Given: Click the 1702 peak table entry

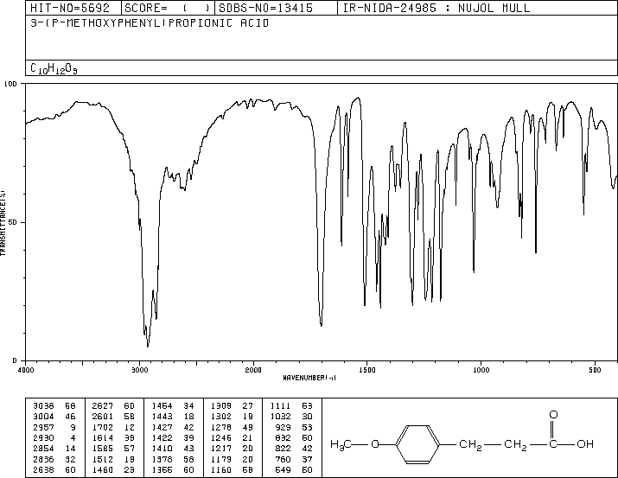Looking at the screenshot, I should (113, 427).
